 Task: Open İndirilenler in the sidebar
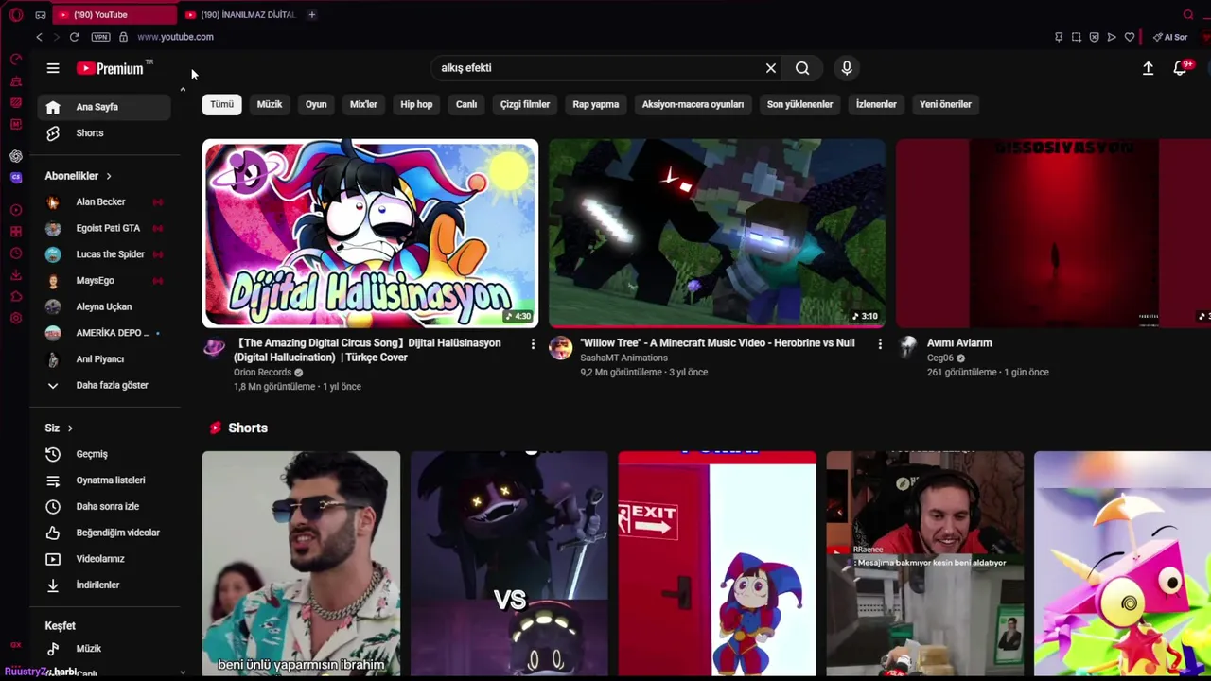104,585
